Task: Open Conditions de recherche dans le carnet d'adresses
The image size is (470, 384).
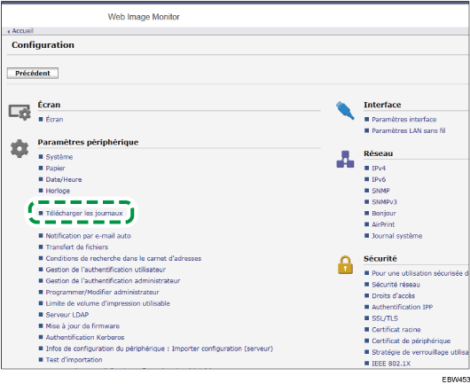Action: (x=123, y=258)
